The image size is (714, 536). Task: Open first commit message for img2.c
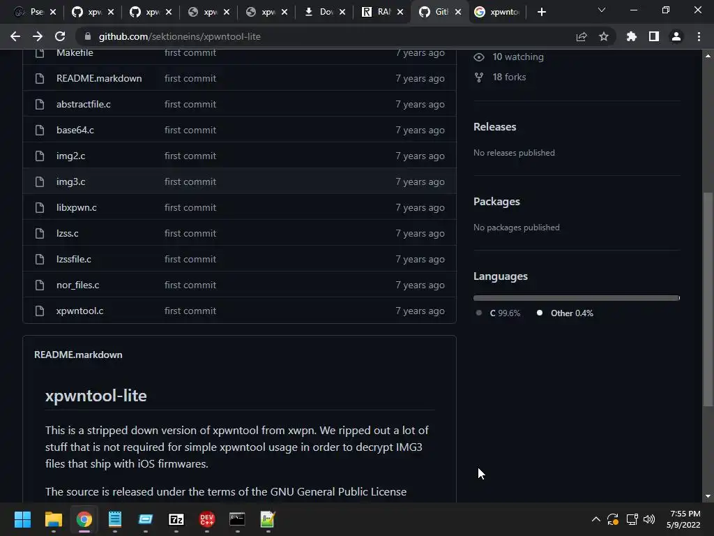pyautogui.click(x=190, y=156)
